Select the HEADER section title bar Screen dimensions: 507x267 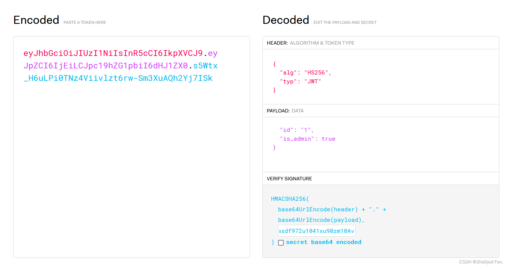click(x=381, y=43)
